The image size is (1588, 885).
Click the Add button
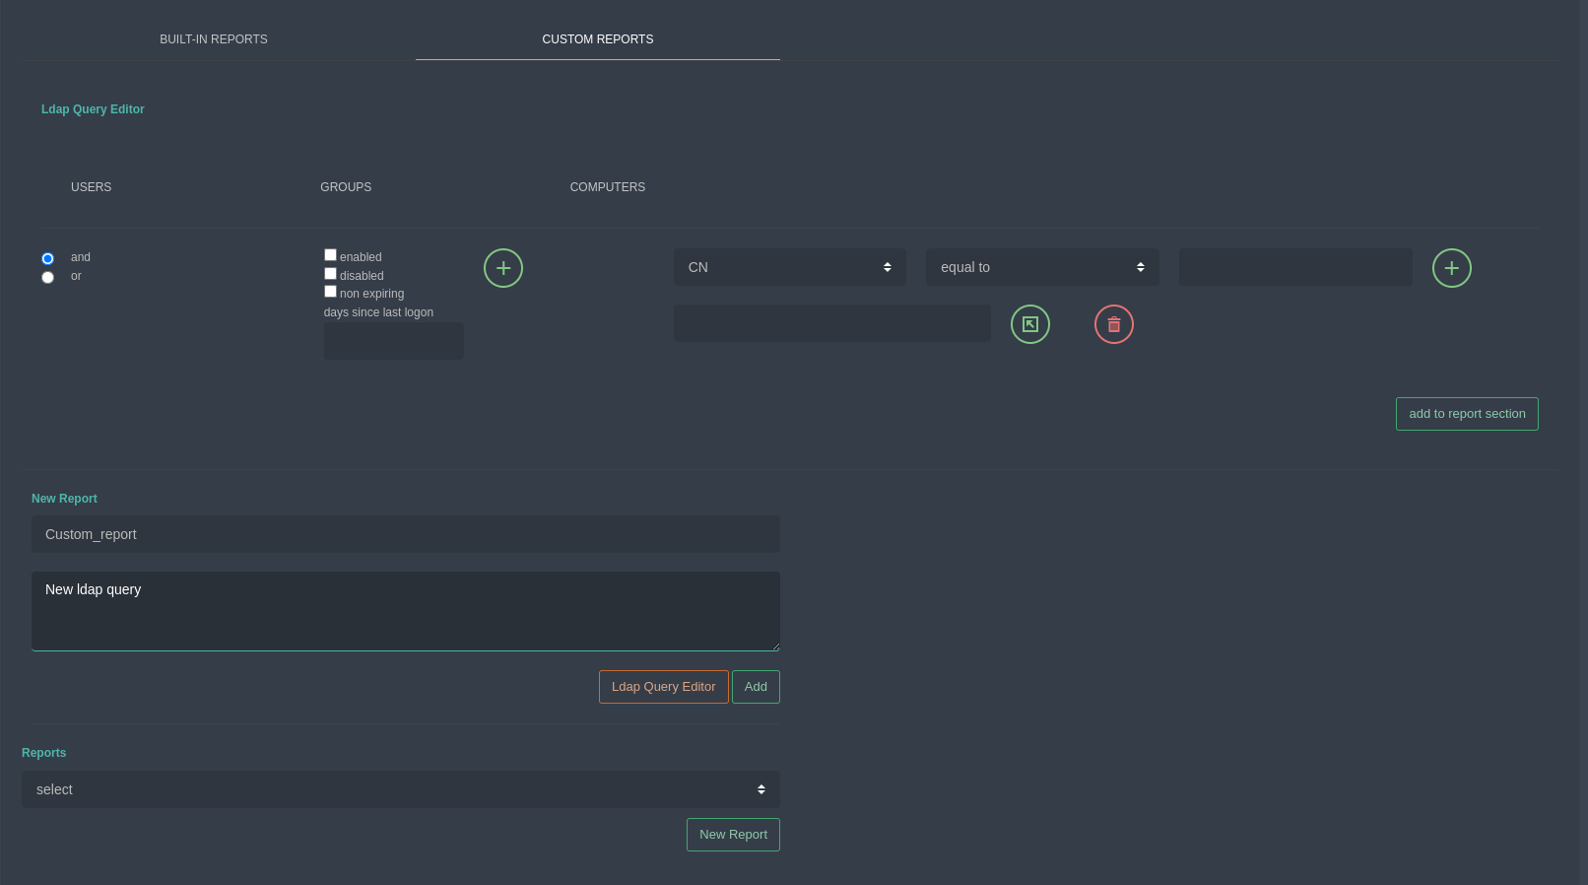click(756, 687)
